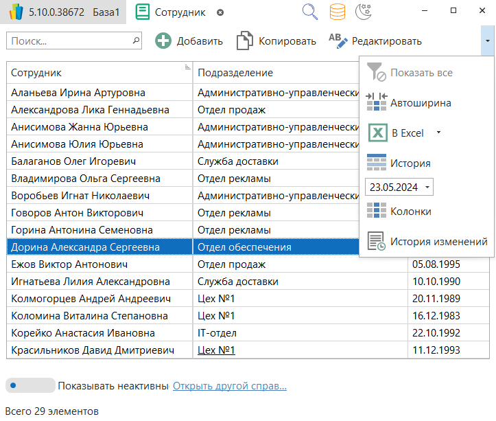Viewport: 496px width, 421px height.
Task: Click inside the Поиск search field
Action: 69,41
